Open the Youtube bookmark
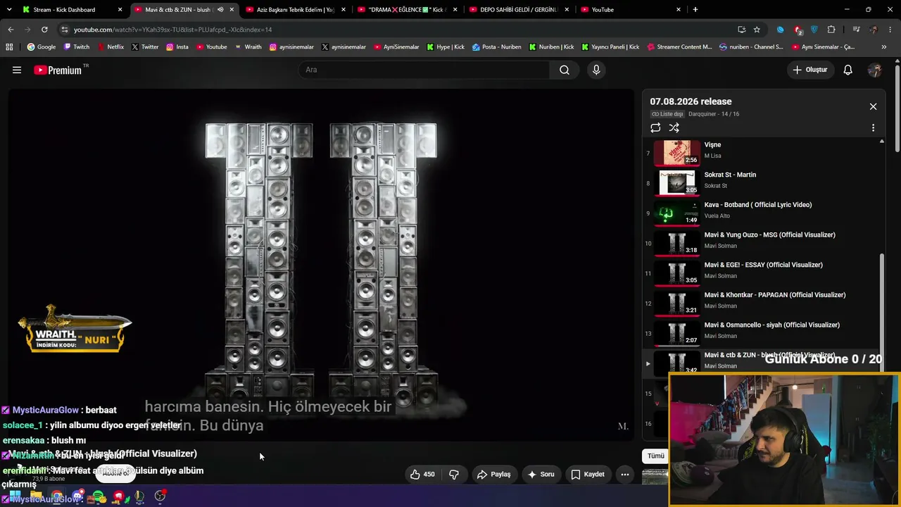The image size is (901, 507). point(212,47)
